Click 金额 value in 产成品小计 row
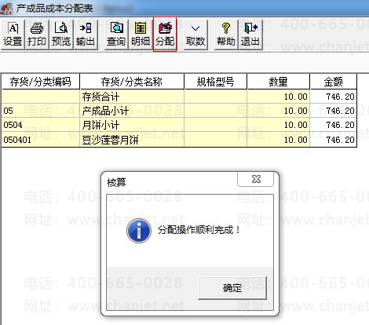369x325 pixels. [x=334, y=111]
